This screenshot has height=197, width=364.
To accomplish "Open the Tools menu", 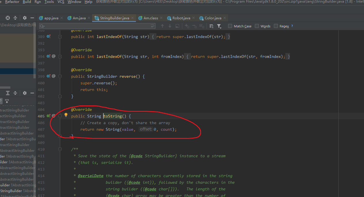I will pyautogui.click(x=49, y=2).
